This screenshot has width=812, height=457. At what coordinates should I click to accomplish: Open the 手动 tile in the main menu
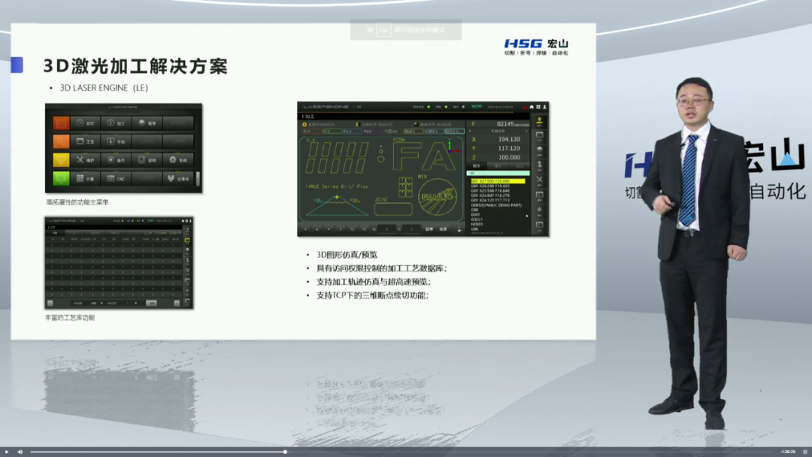[116, 141]
